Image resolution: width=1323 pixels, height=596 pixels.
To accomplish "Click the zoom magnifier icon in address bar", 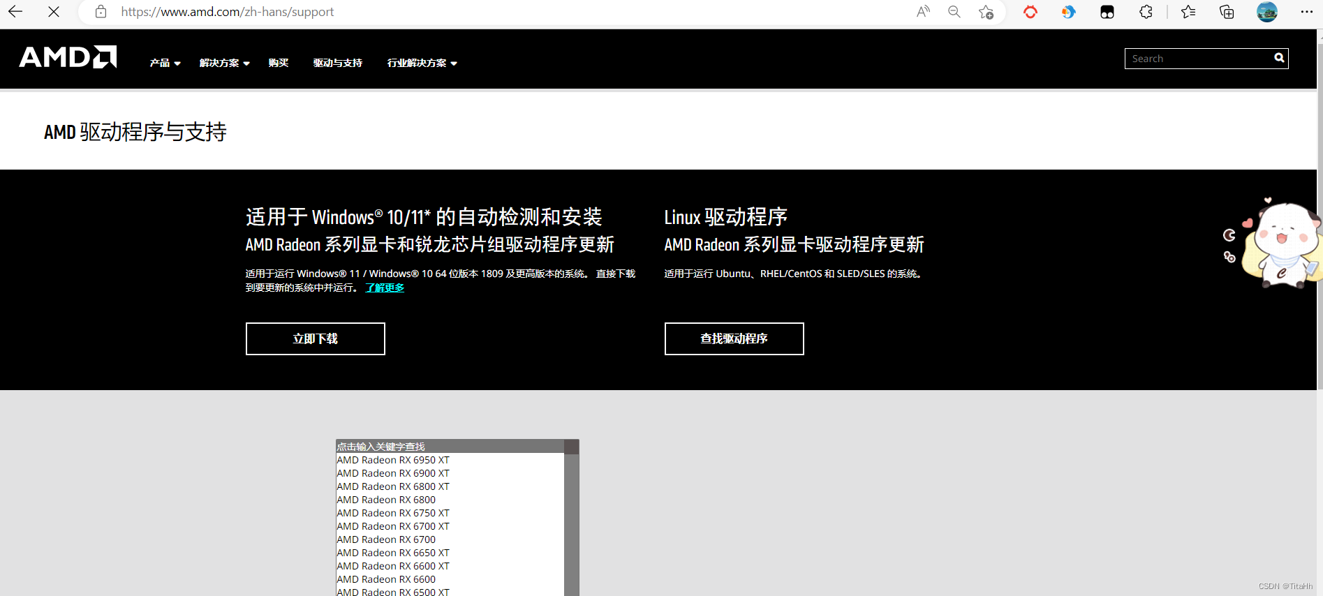I will point(954,12).
